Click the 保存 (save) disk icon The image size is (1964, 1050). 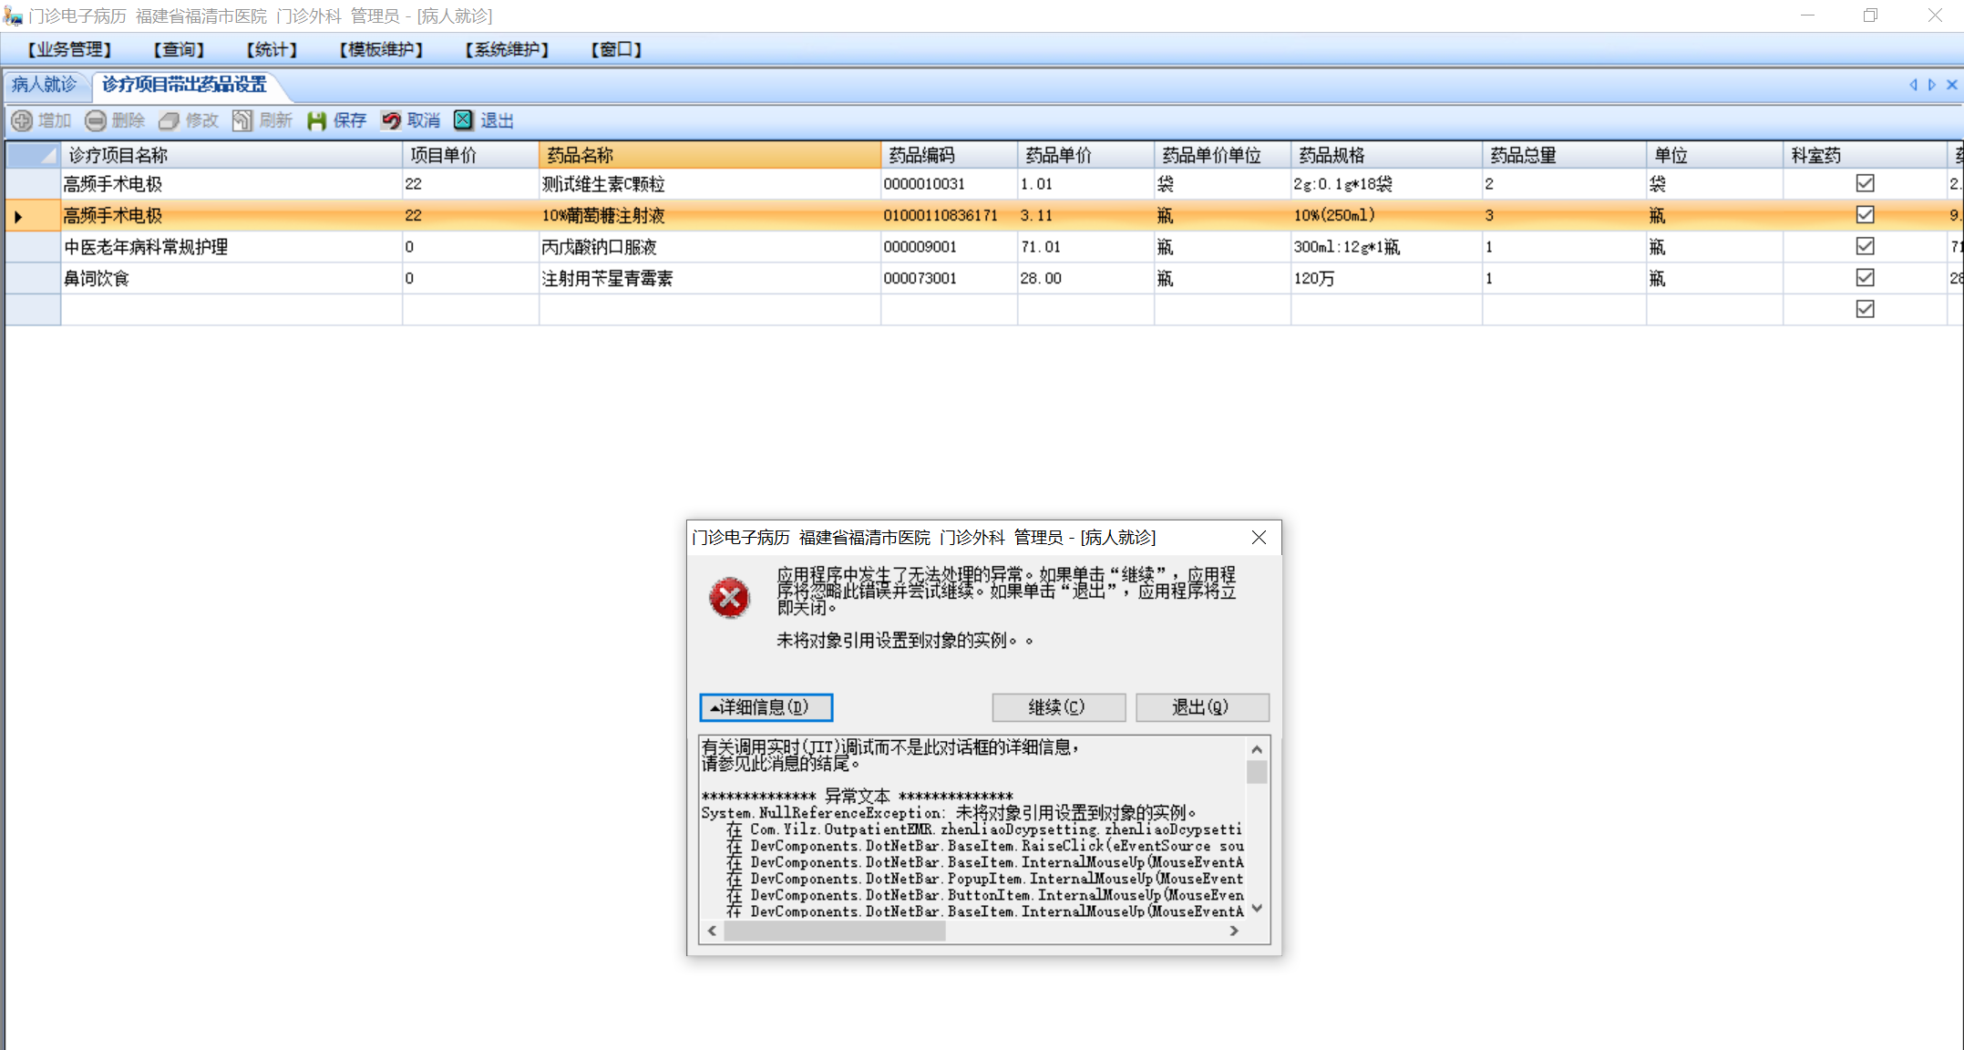click(x=316, y=120)
